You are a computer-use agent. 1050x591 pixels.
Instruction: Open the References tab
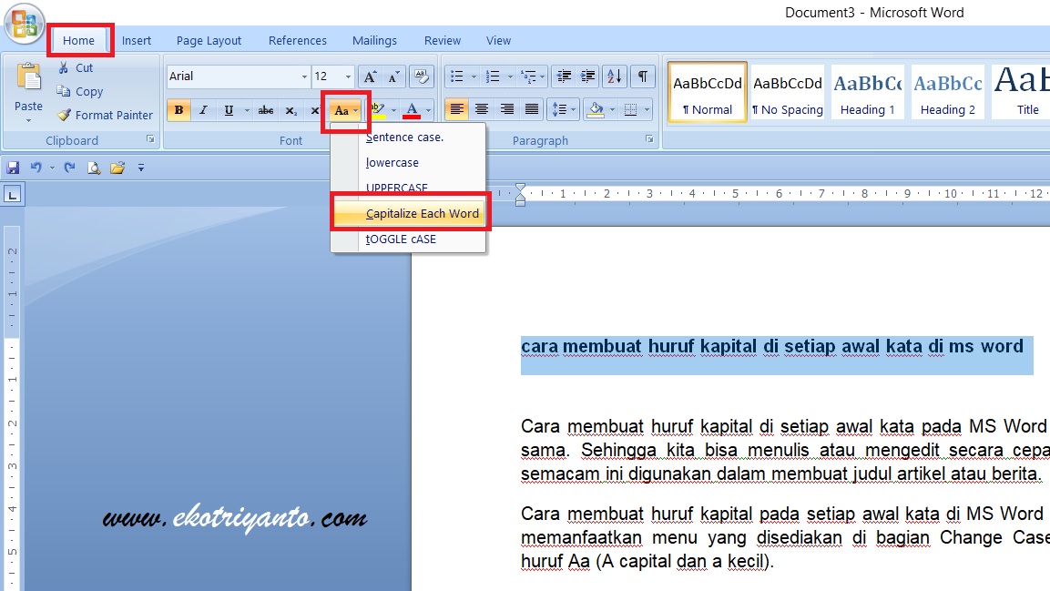point(298,41)
